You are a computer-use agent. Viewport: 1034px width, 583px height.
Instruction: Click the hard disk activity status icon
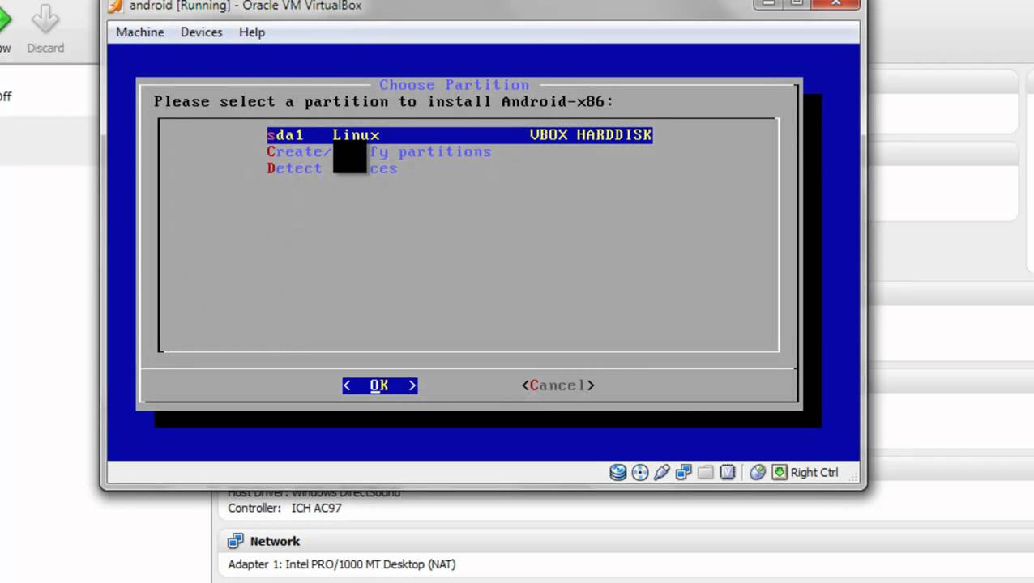(618, 472)
